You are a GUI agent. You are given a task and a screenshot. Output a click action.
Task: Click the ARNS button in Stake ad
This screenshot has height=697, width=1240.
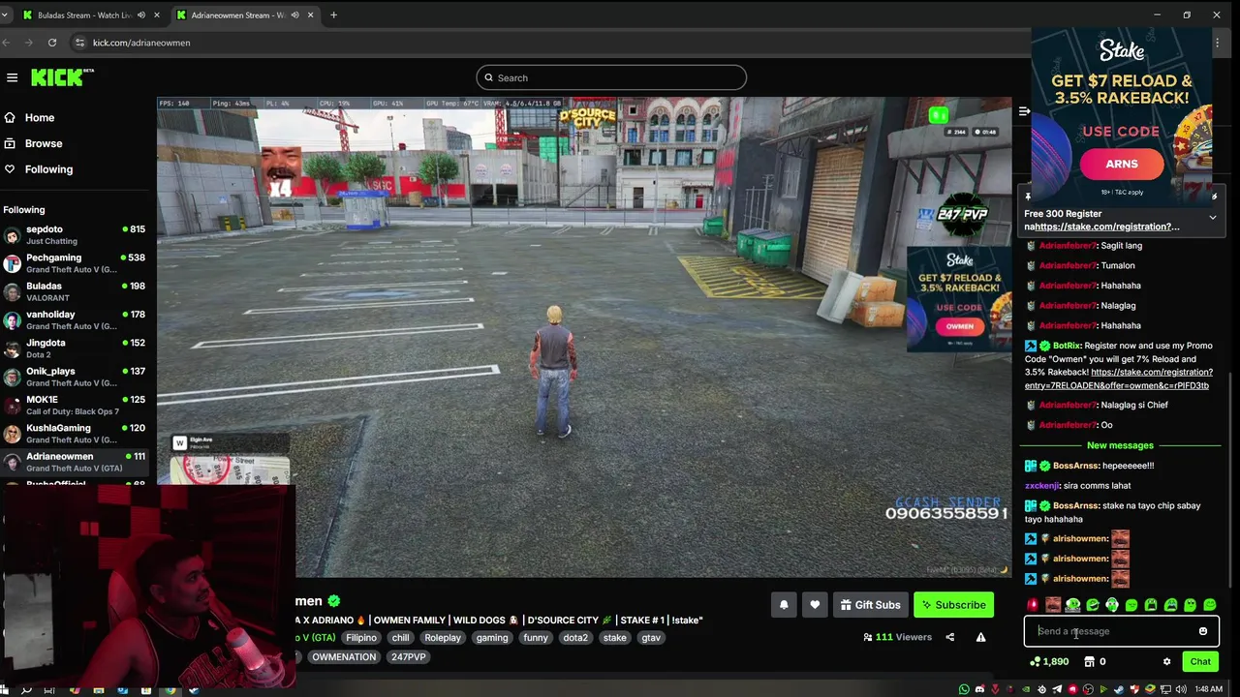coord(1122,164)
